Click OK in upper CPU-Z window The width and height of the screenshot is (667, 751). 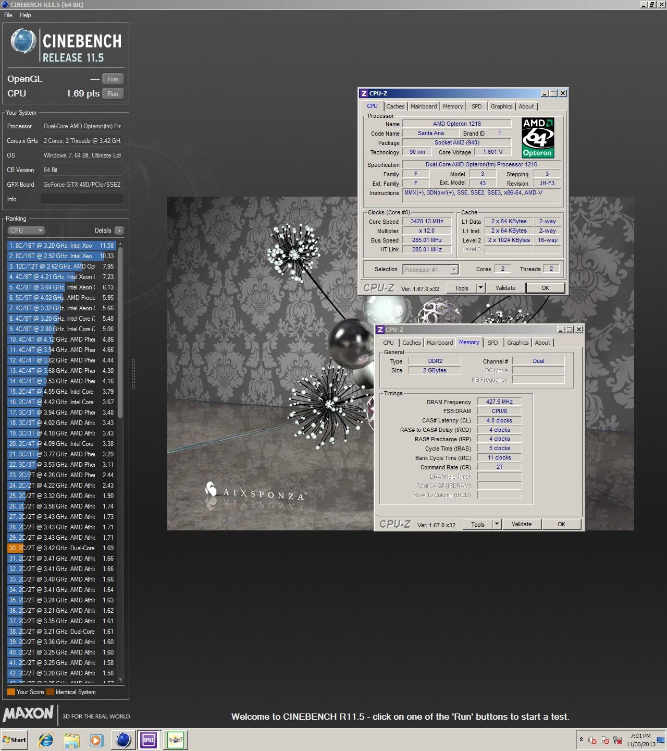(545, 288)
